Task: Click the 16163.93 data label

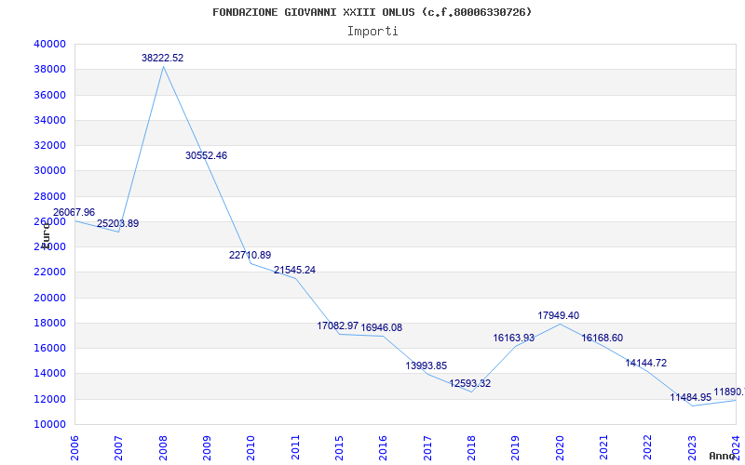Action: click(x=514, y=339)
